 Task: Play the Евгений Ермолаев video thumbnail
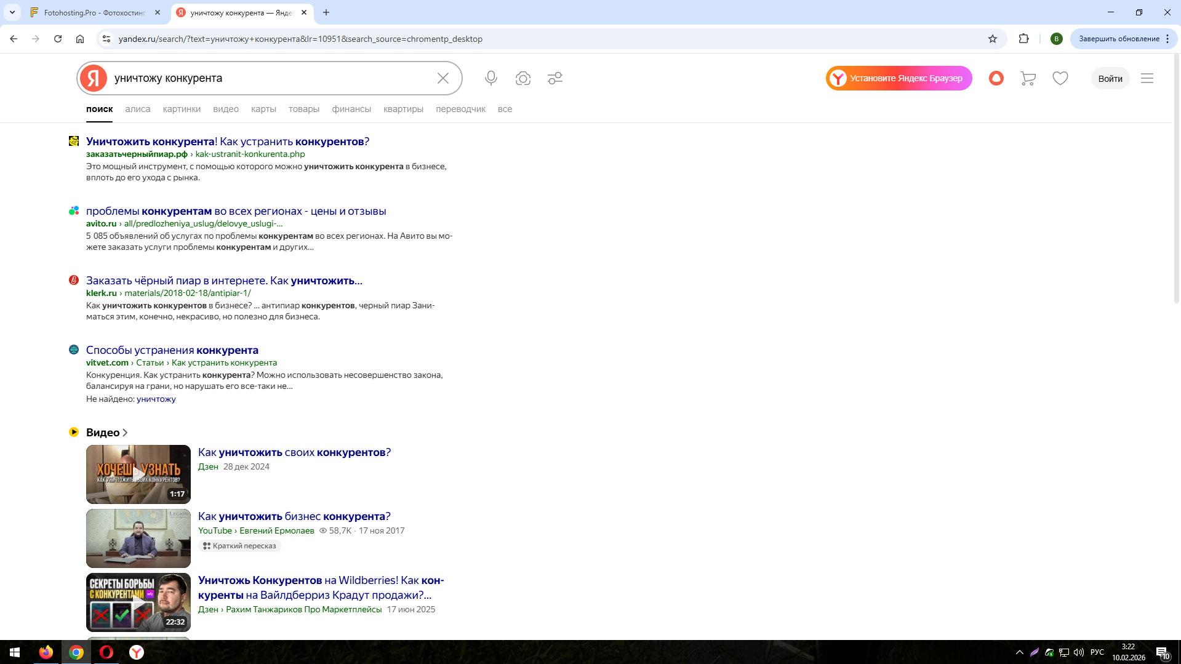tap(138, 538)
